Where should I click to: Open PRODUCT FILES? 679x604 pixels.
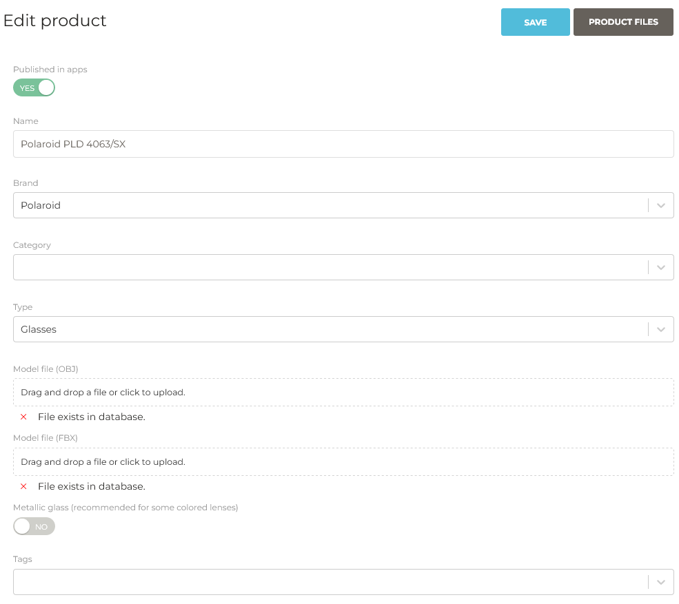click(623, 22)
